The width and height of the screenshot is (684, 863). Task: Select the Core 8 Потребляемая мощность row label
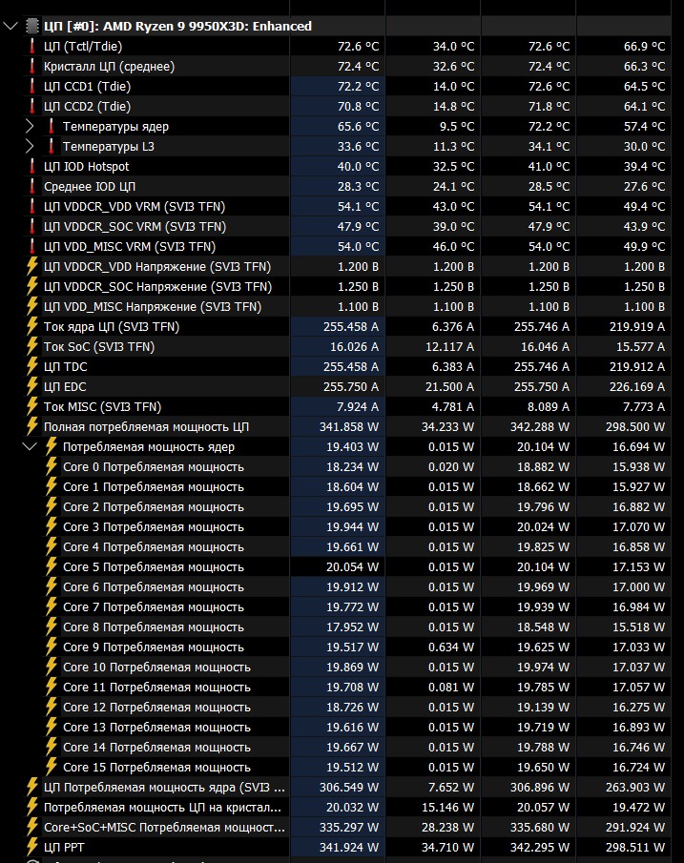click(x=154, y=627)
